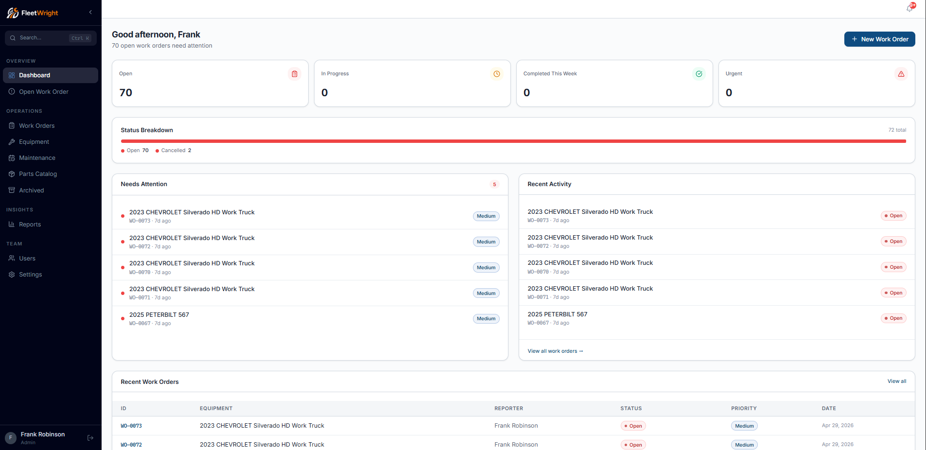Open WO-0072 in Recent Activity

pyautogui.click(x=717, y=242)
